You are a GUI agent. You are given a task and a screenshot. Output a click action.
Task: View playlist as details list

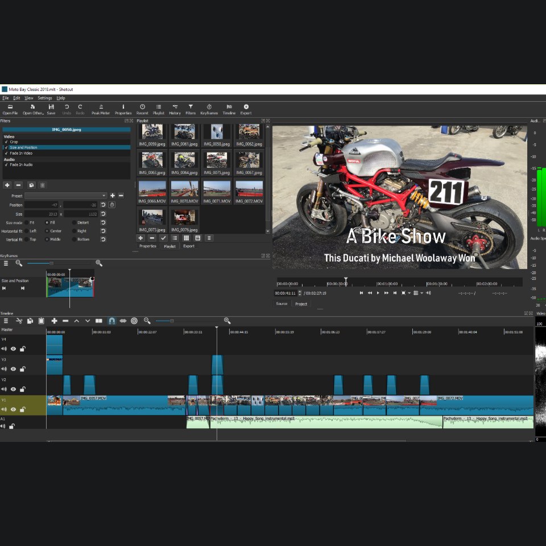(x=175, y=238)
